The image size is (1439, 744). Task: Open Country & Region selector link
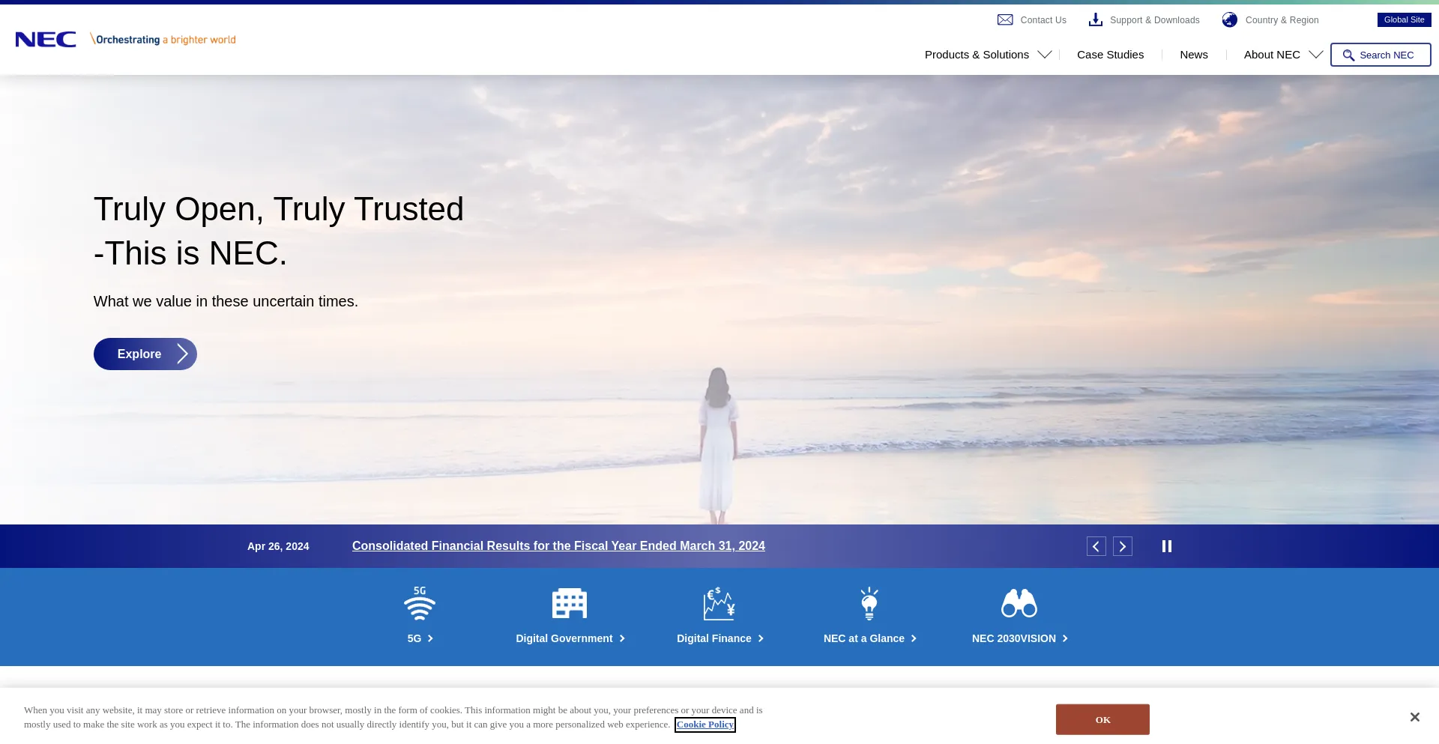(1282, 20)
